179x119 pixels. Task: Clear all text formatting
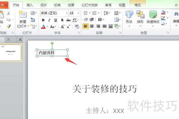pos(77,26)
